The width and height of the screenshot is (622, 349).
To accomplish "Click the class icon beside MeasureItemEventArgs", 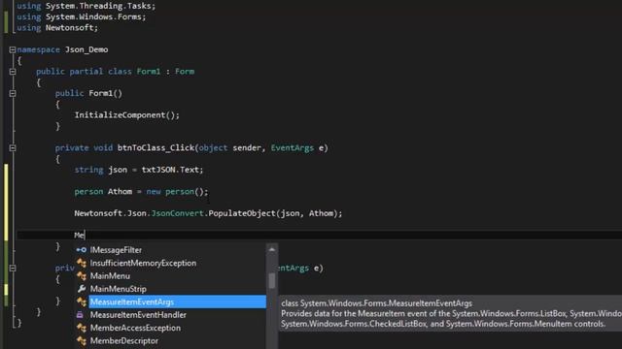I will click(x=82, y=301).
